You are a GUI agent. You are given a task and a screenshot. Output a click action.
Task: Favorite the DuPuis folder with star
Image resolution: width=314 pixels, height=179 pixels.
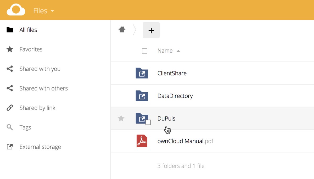[x=121, y=119]
